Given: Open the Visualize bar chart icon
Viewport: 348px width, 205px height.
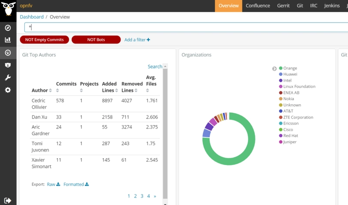Looking at the screenshot, I should 8,40.
